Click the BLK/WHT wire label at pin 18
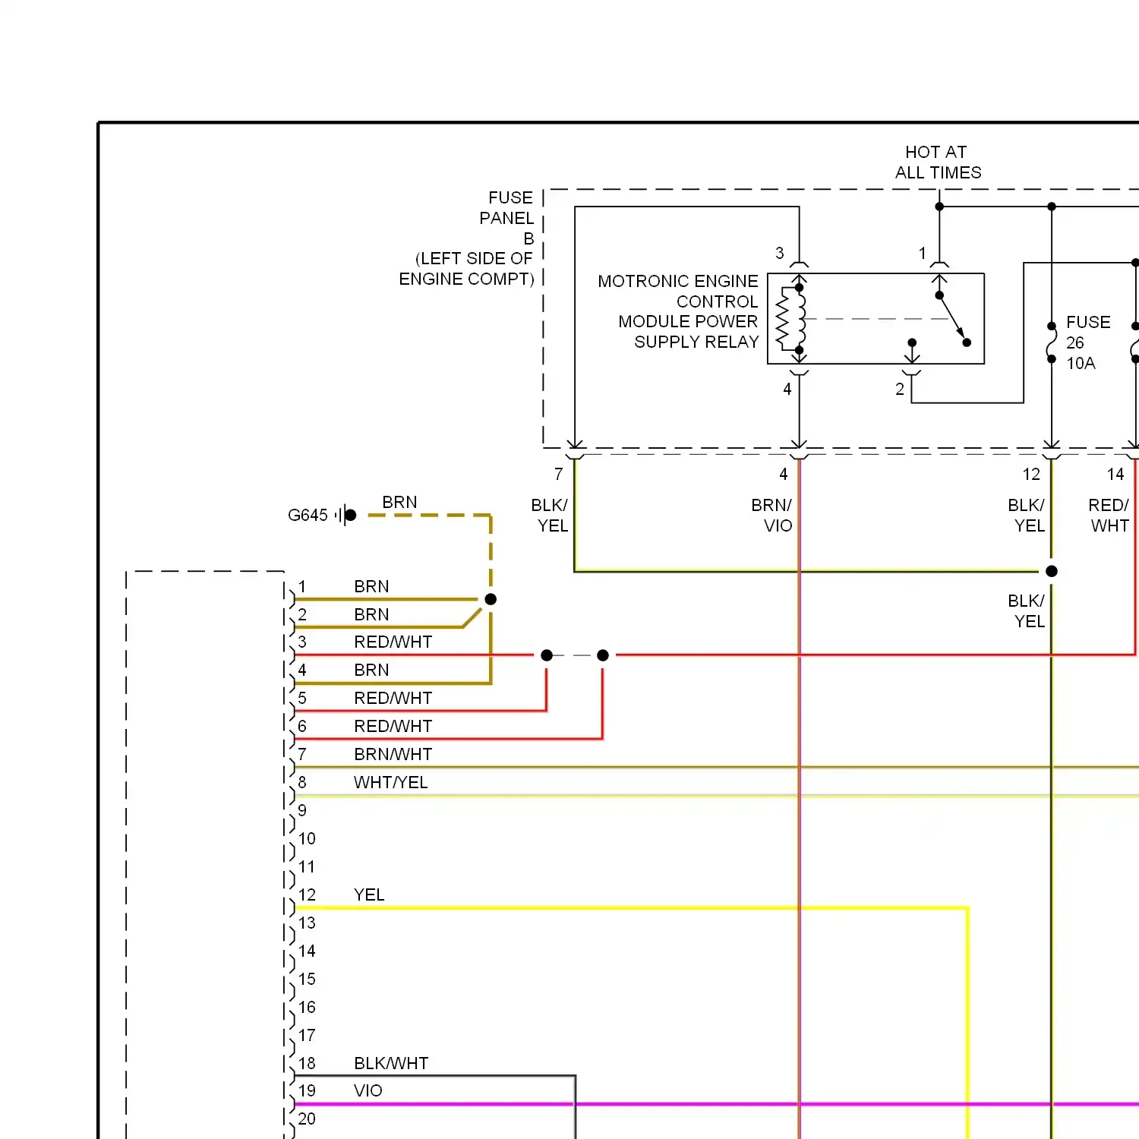Viewport: 1139px width, 1139px height. pyautogui.click(x=391, y=1063)
